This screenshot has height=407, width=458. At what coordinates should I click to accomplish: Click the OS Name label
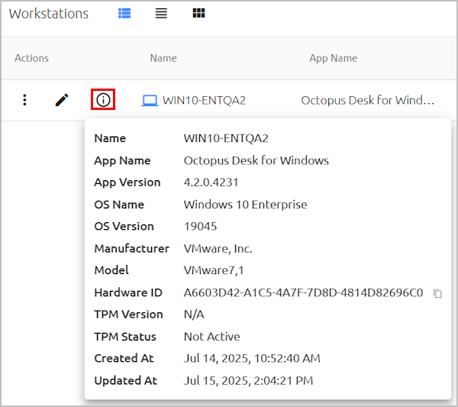click(119, 205)
